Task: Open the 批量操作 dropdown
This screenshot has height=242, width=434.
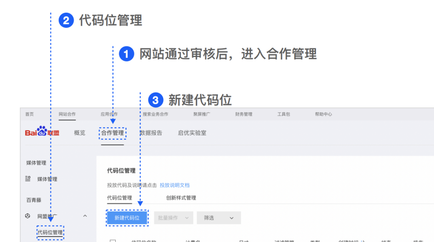Action: (x=173, y=218)
